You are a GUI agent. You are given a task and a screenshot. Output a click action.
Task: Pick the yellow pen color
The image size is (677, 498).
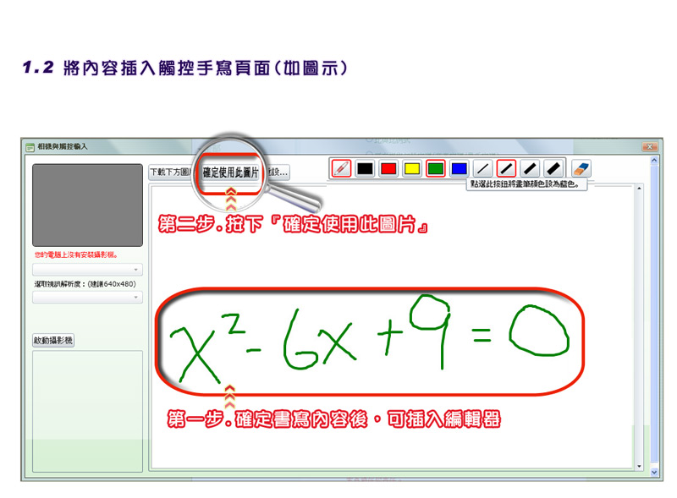pos(412,168)
